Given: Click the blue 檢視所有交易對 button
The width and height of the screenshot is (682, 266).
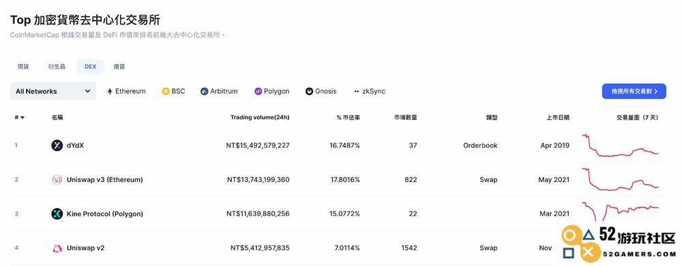Looking at the screenshot, I should pyautogui.click(x=634, y=91).
